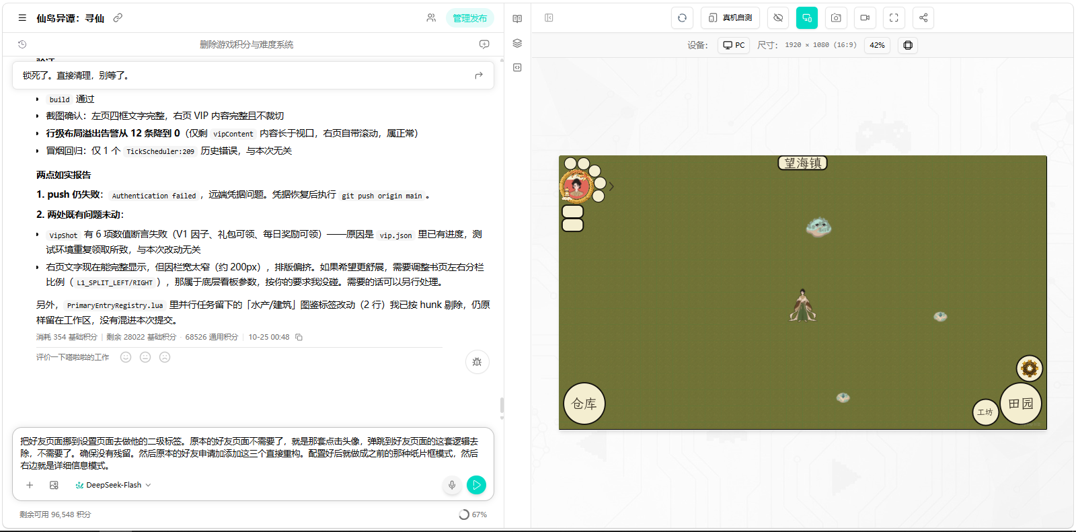Click the 管理发布 button

pyautogui.click(x=469, y=18)
